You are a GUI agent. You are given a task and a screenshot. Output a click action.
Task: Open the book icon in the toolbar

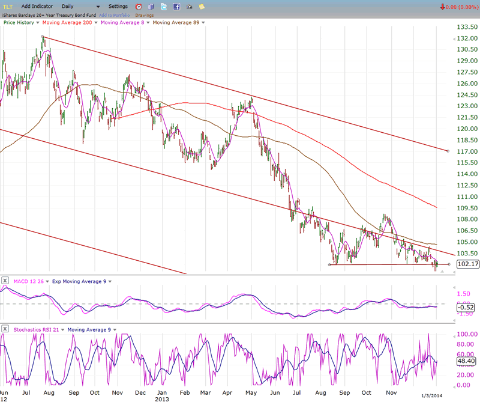pos(151,7)
